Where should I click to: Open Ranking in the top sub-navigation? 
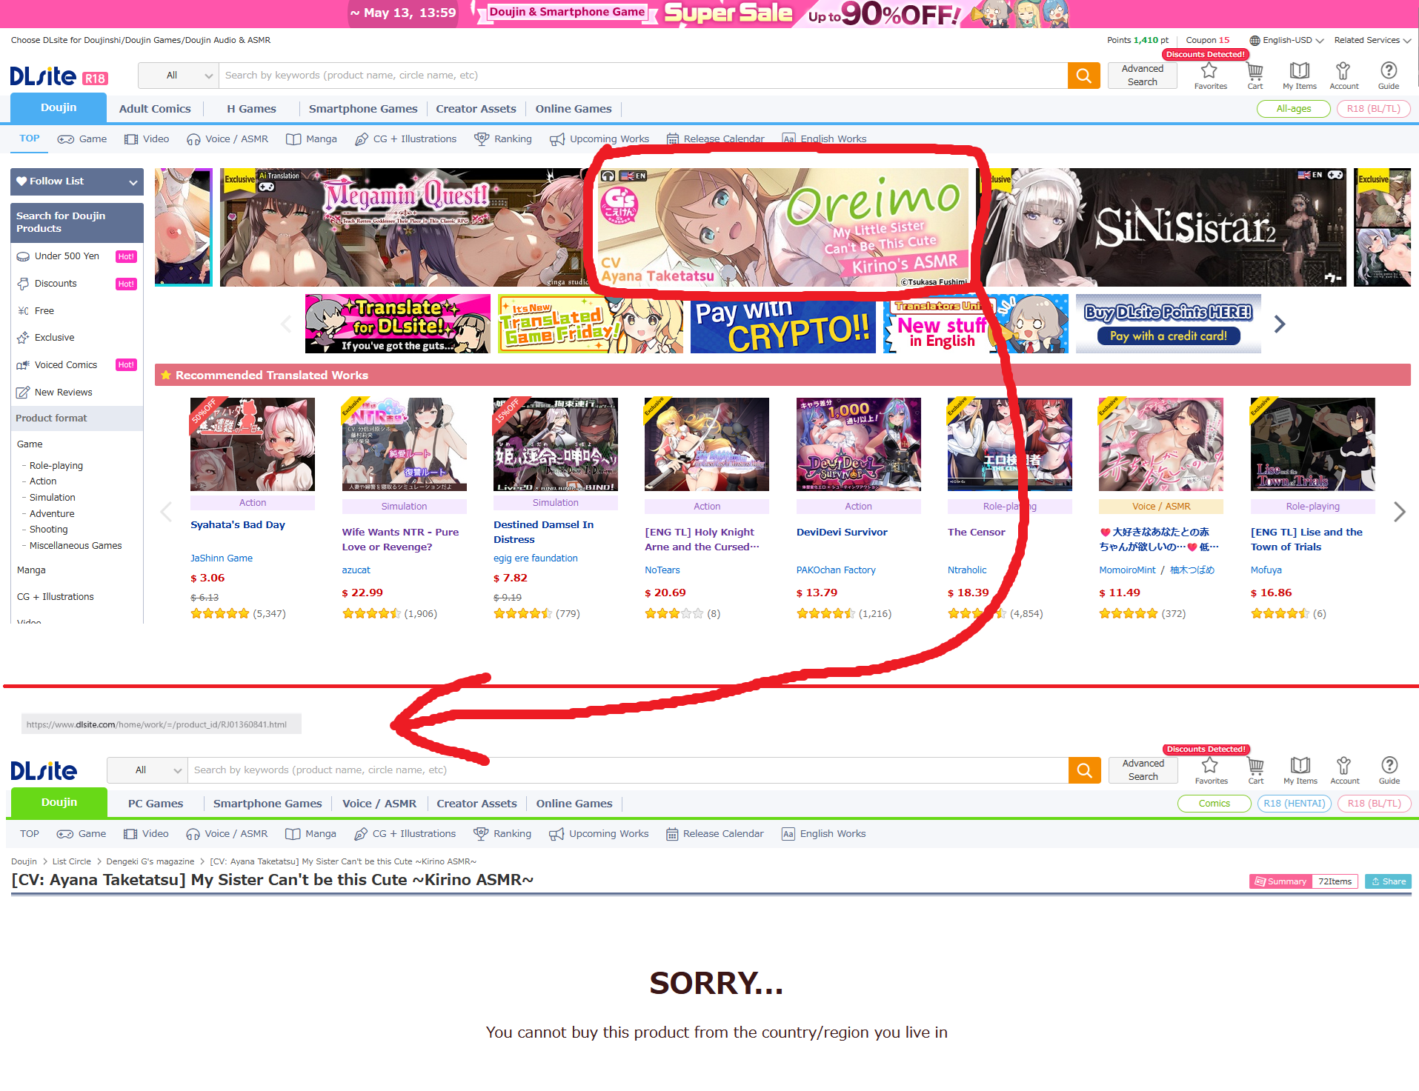[x=503, y=139]
